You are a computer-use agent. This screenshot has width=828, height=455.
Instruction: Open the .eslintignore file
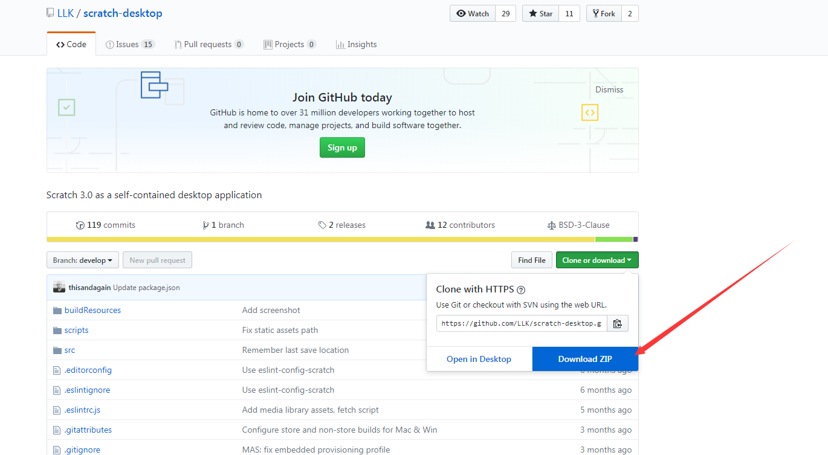pos(87,390)
